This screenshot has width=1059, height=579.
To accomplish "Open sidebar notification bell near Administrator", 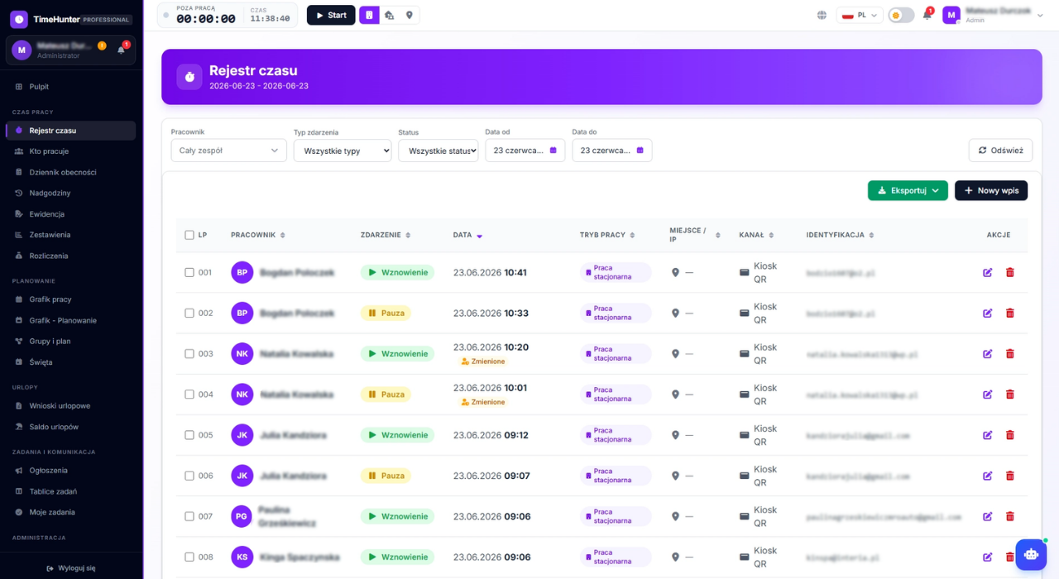I will coord(122,50).
